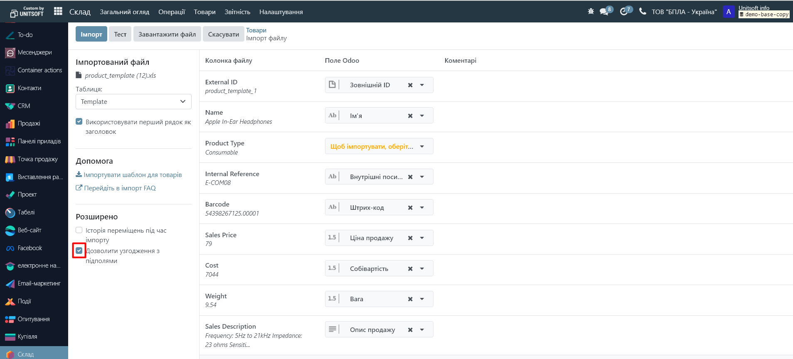793x359 pixels.
Task: Open the Звітність menu
Action: pyautogui.click(x=237, y=12)
